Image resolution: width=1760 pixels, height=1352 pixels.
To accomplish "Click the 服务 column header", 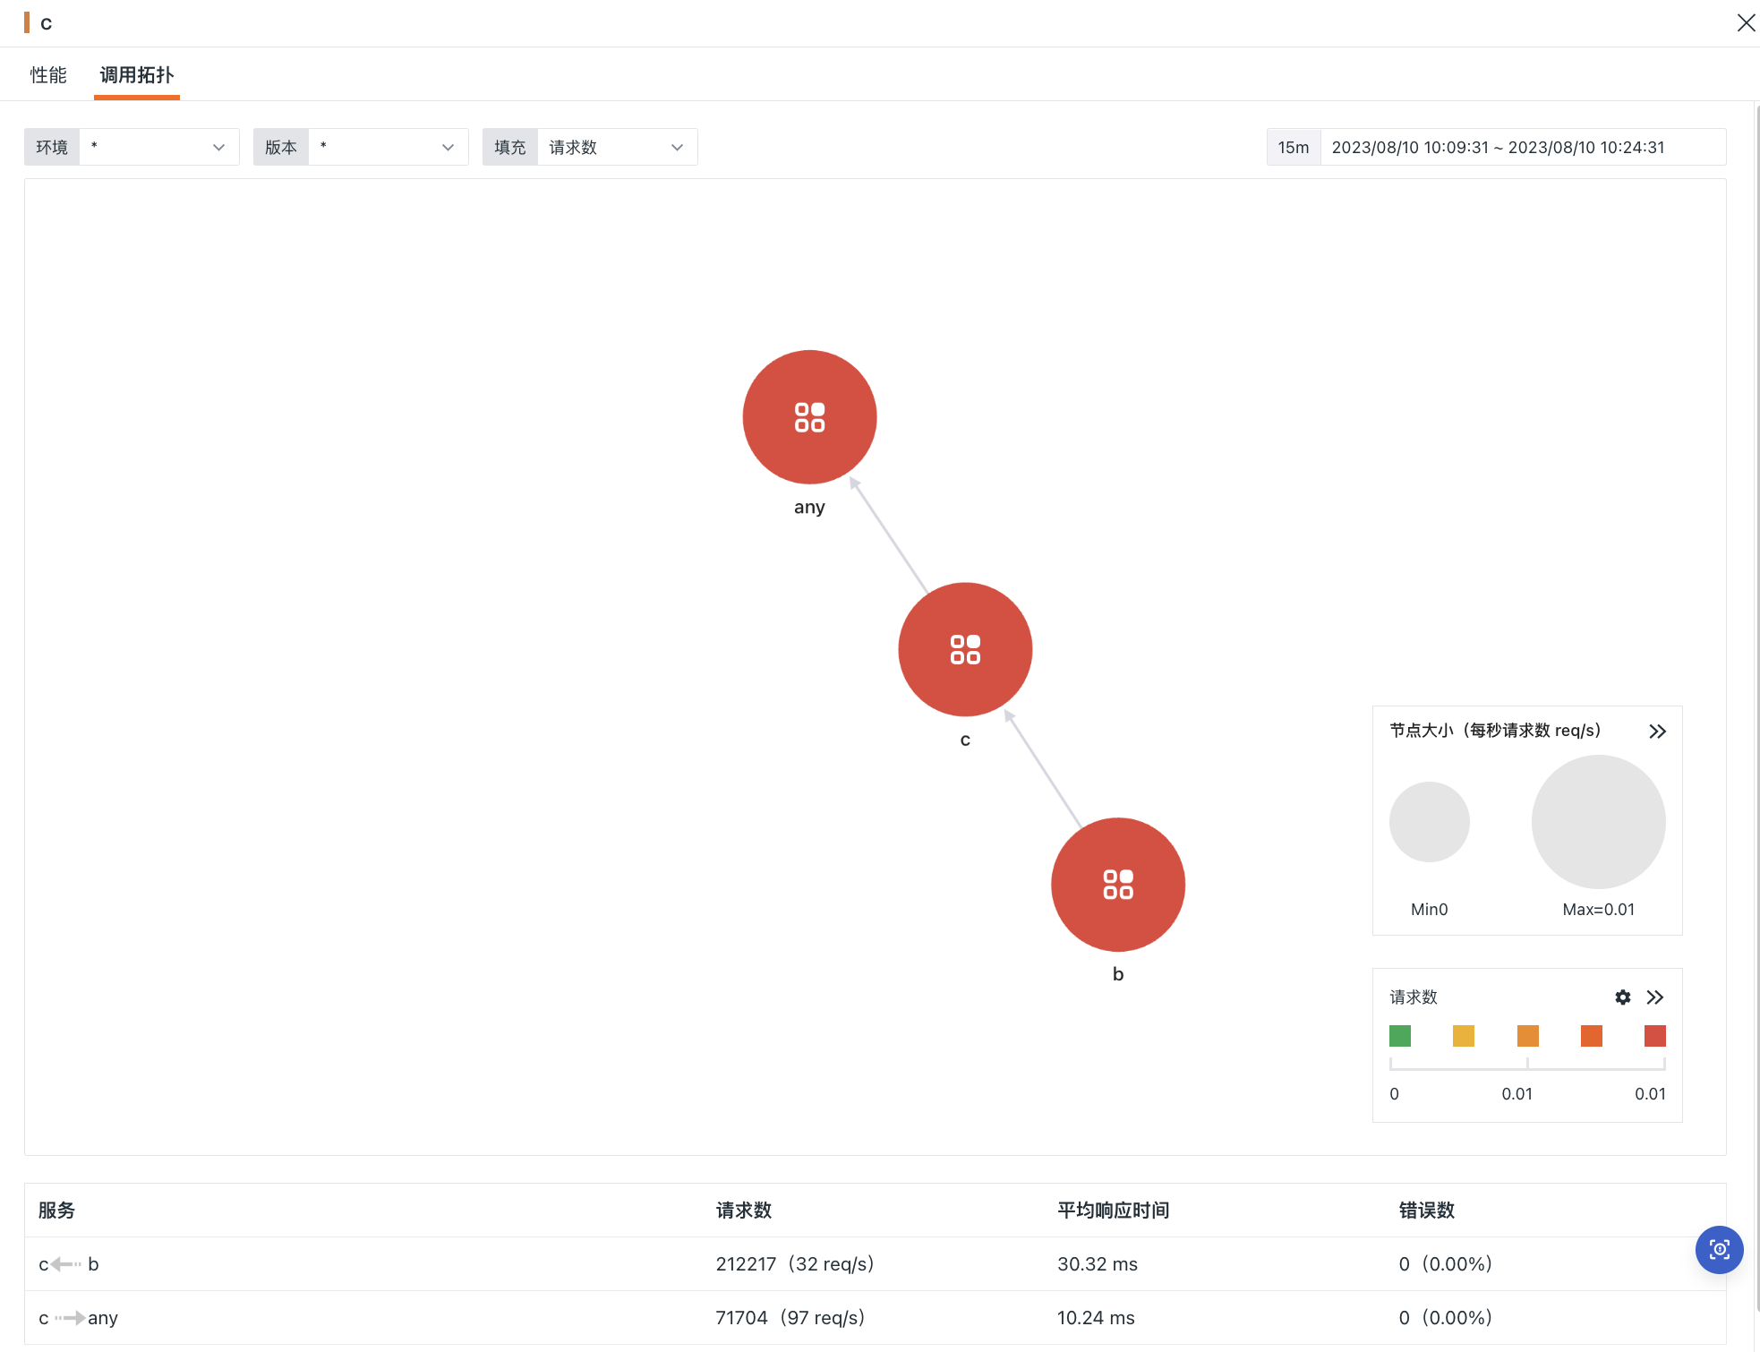I will [56, 1211].
